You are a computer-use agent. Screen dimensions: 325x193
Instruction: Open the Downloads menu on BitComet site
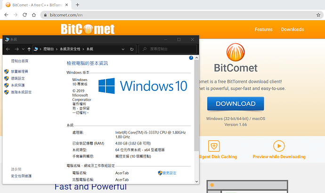pos(292,29)
